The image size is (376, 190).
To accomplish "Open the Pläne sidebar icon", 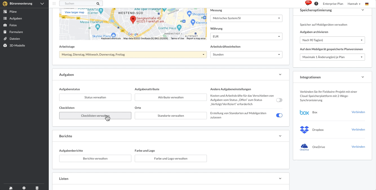I will [x=5, y=12].
